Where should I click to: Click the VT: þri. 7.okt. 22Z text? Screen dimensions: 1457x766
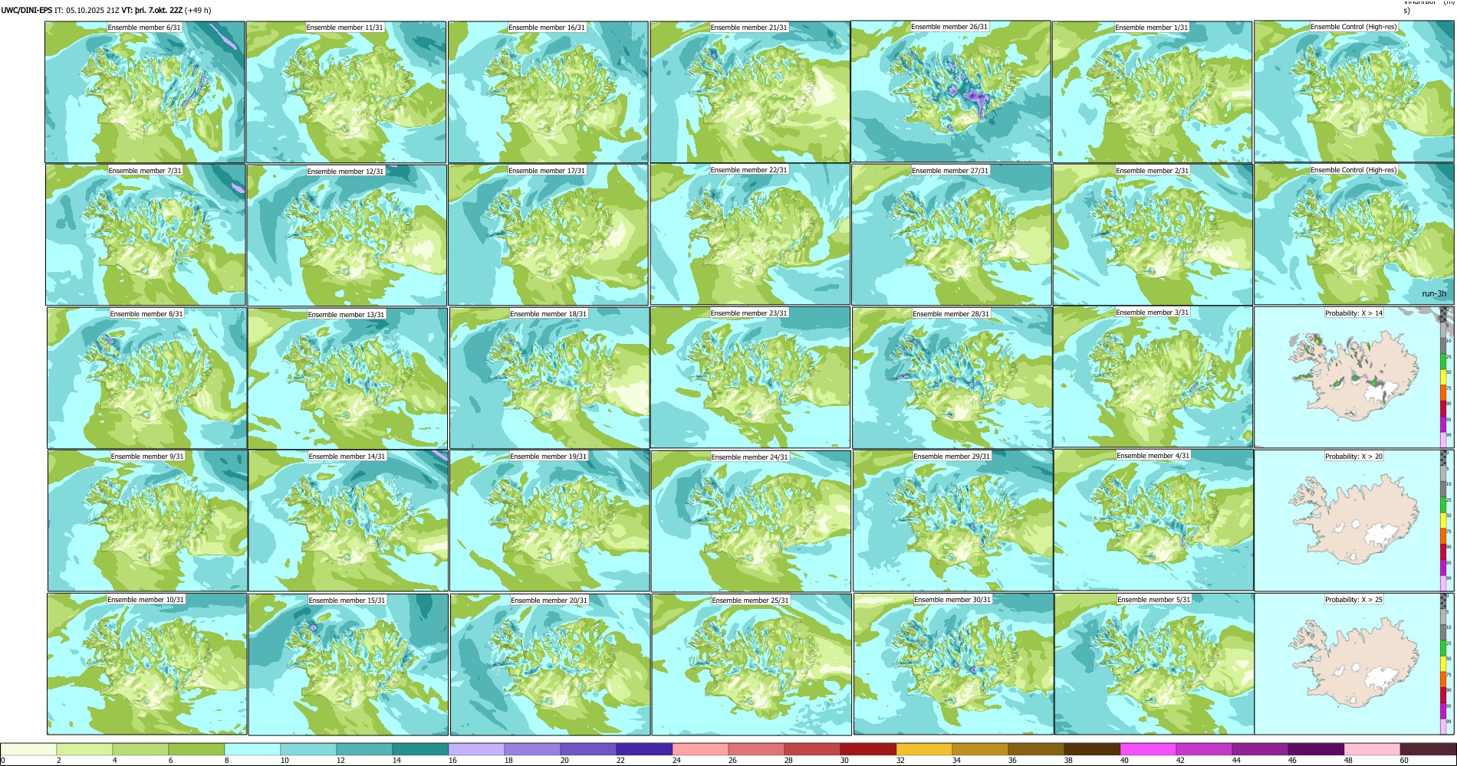click(152, 11)
